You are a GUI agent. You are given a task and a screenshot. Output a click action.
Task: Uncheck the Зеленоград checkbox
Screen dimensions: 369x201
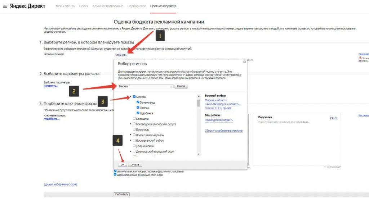tap(138, 102)
